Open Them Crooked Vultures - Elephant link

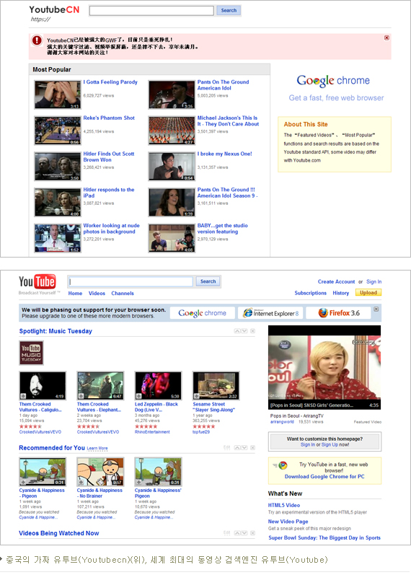[99, 407]
